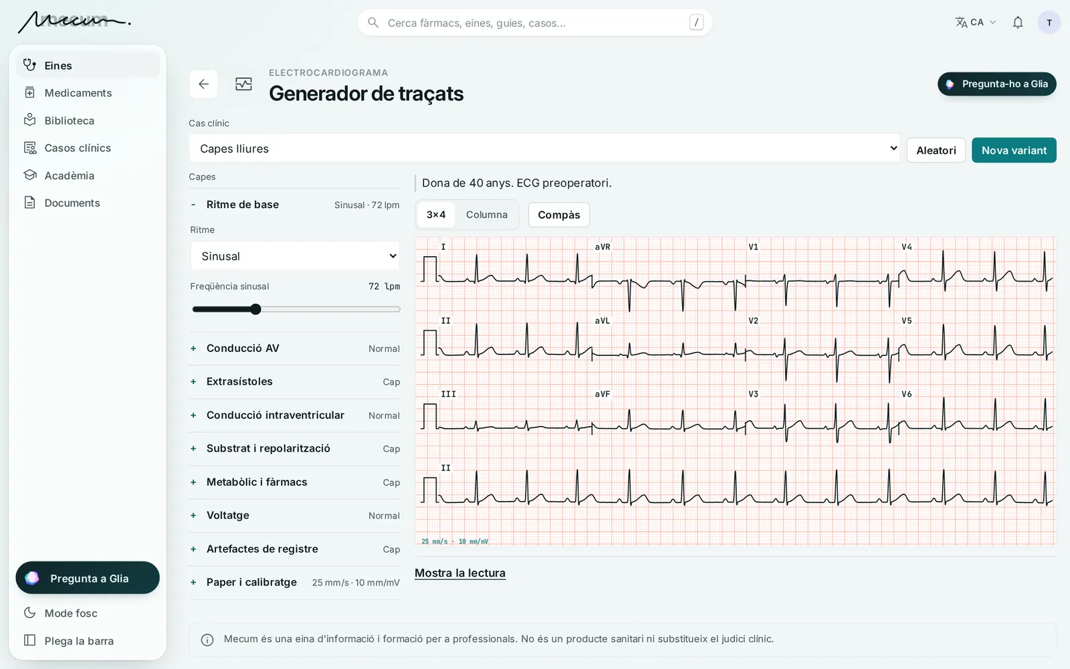The image size is (1070, 669).
Task: Click Pregunta-ho a Glia header button
Action: tap(997, 84)
